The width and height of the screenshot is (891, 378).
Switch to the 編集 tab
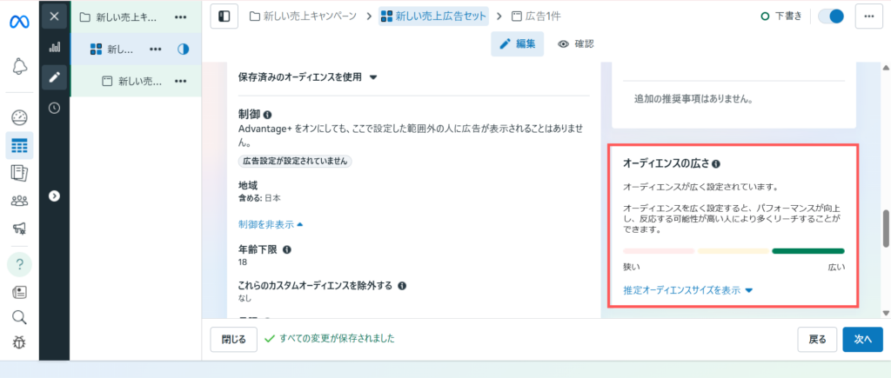tap(518, 43)
